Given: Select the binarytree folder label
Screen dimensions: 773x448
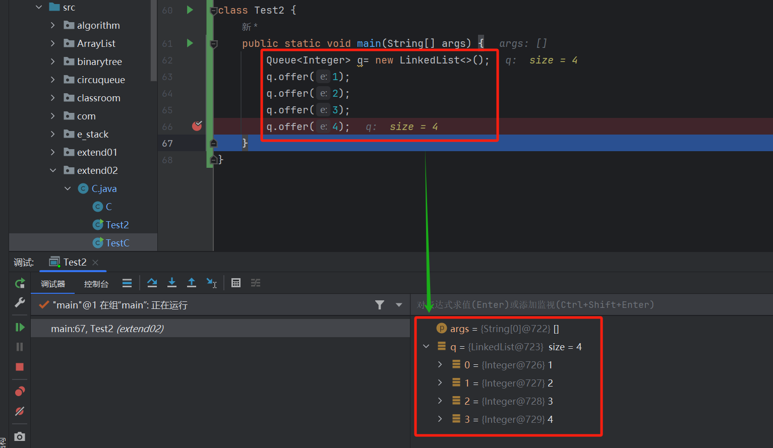Looking at the screenshot, I should 99,61.
